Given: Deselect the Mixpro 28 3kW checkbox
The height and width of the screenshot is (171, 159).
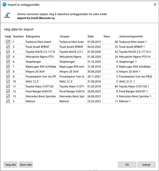Looking at the screenshot, I should (8, 72).
